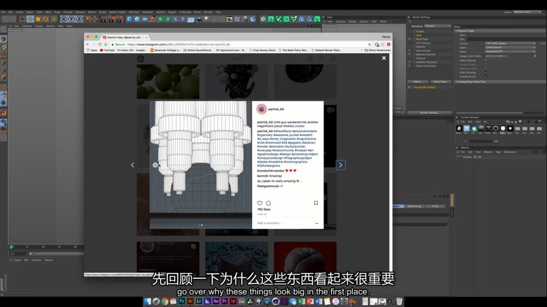547x307 pixels.
Task: Open the viewport Cameras menu
Action: pyautogui.click(x=27, y=26)
